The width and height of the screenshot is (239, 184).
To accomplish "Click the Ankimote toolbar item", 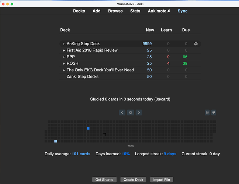I will tap(159, 11).
